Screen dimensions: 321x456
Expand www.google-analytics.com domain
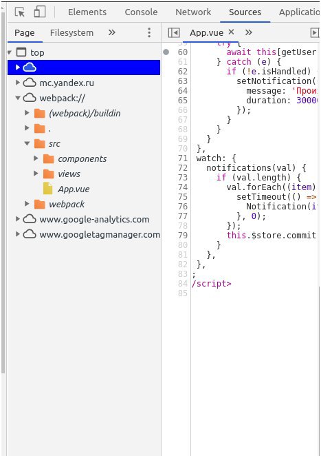coord(18,219)
